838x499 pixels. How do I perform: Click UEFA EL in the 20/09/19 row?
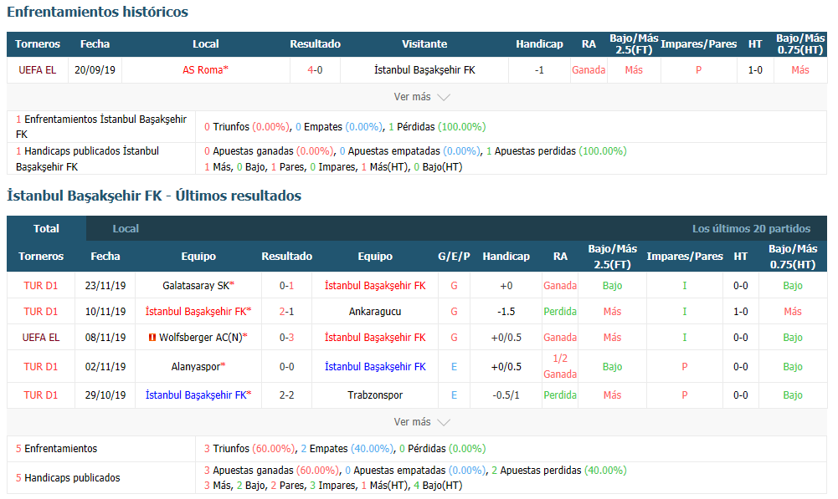[x=38, y=70]
